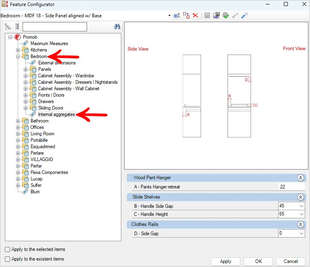Click the red X delete icon

[196, 15]
